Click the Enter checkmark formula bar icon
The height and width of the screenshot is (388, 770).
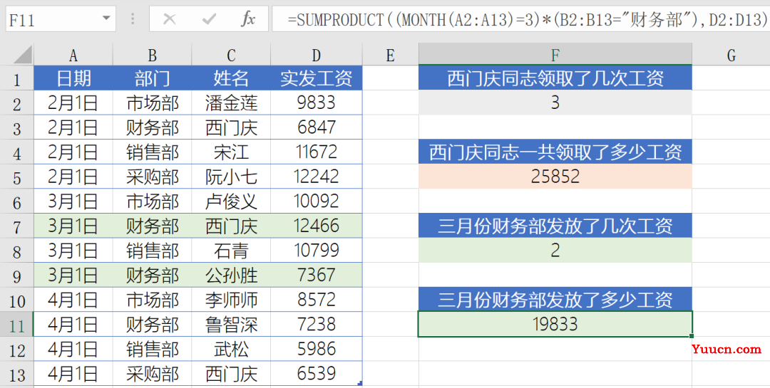(x=209, y=19)
